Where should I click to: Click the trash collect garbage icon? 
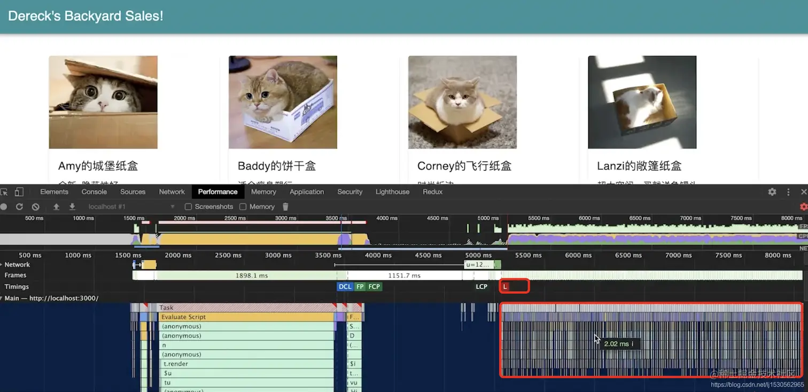pos(285,207)
